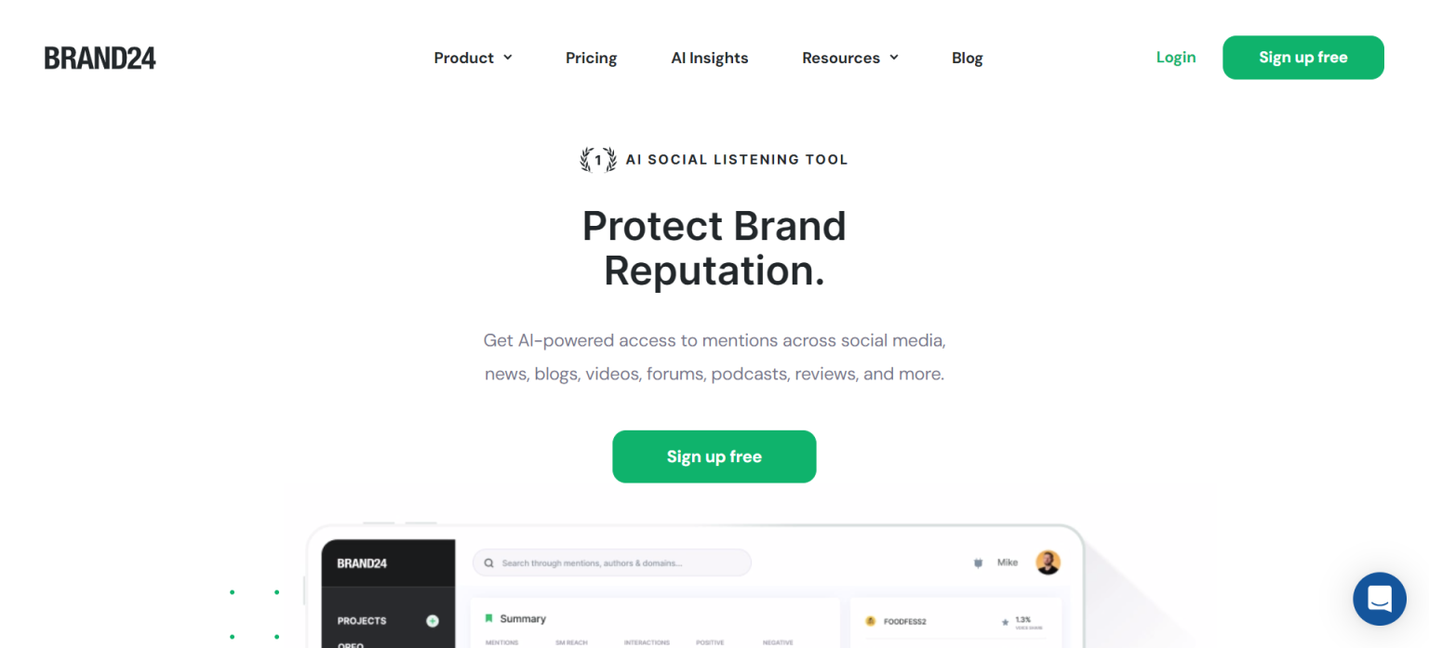Expand the Resources dropdown menu

pyautogui.click(x=850, y=58)
